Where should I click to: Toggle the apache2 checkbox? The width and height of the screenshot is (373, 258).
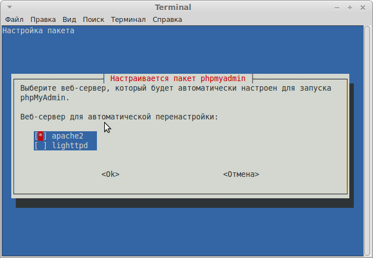click(41, 136)
